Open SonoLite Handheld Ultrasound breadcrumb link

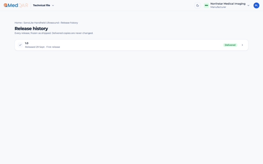point(41,23)
